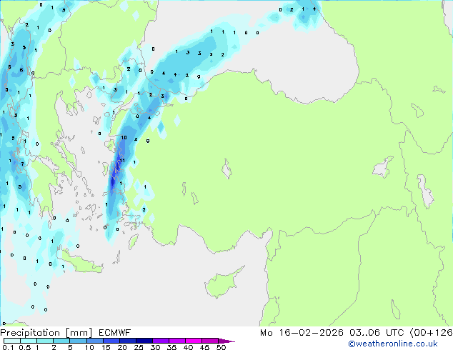
Task: Click the legend swatch between 20 and 25
Action: click(127, 341)
